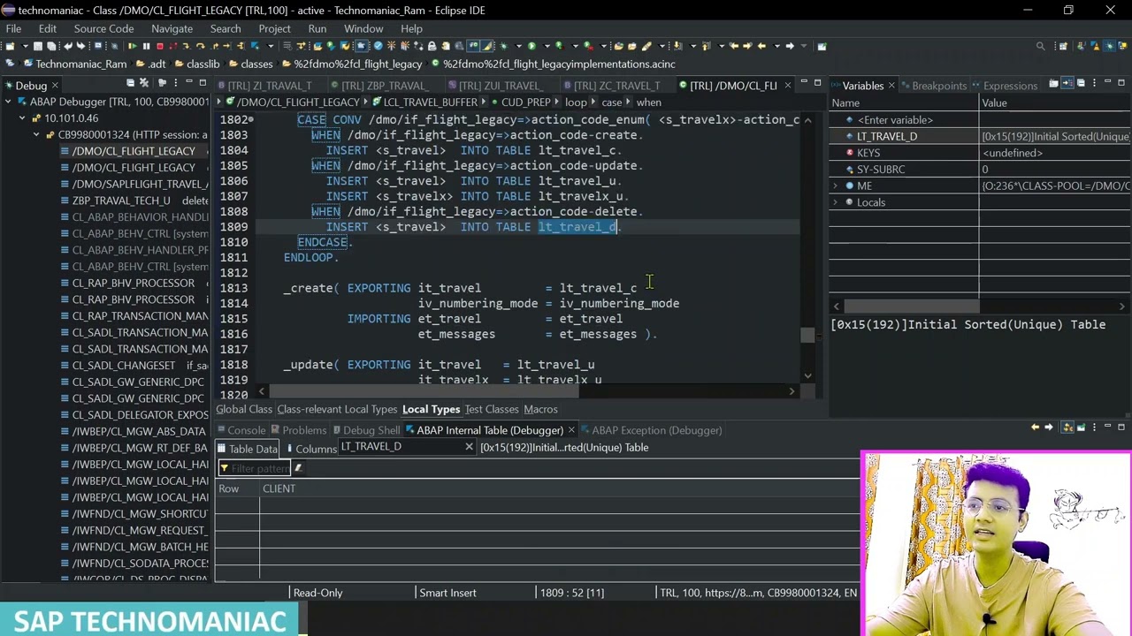Click the Step Into debugger icon
This screenshot has height=636, width=1132.
click(187, 46)
